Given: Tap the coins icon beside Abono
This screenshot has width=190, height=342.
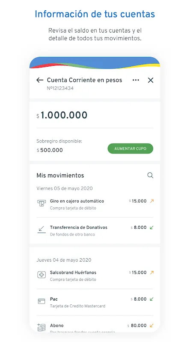Looking at the screenshot, I should 42,327.
